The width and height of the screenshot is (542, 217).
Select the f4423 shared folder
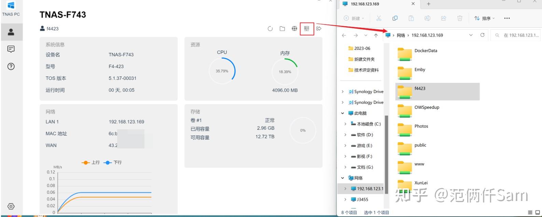(x=437, y=91)
